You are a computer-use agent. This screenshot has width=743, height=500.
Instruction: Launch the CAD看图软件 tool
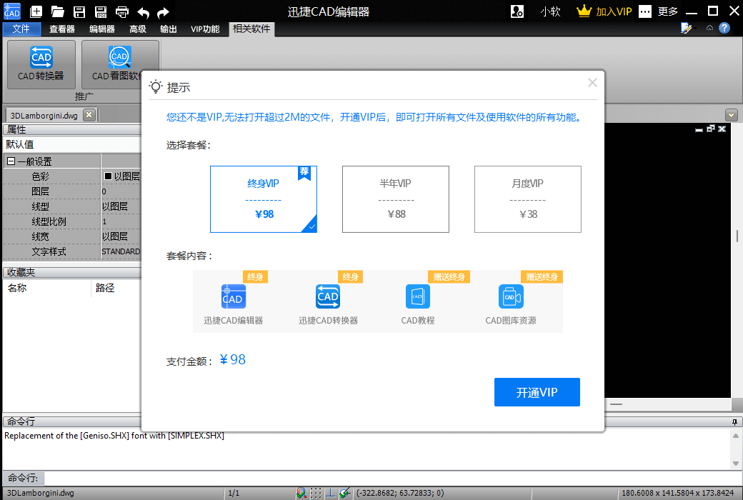(x=120, y=64)
